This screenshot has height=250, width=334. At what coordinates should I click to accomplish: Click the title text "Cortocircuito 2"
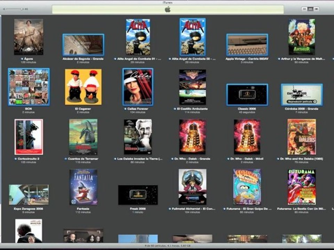[x=29, y=159]
